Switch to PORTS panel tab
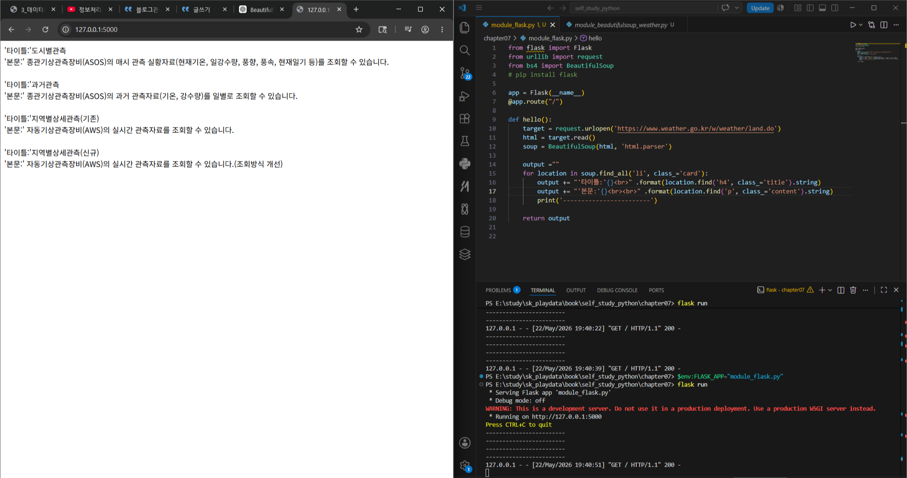Image resolution: width=907 pixels, height=478 pixels. tap(656, 290)
